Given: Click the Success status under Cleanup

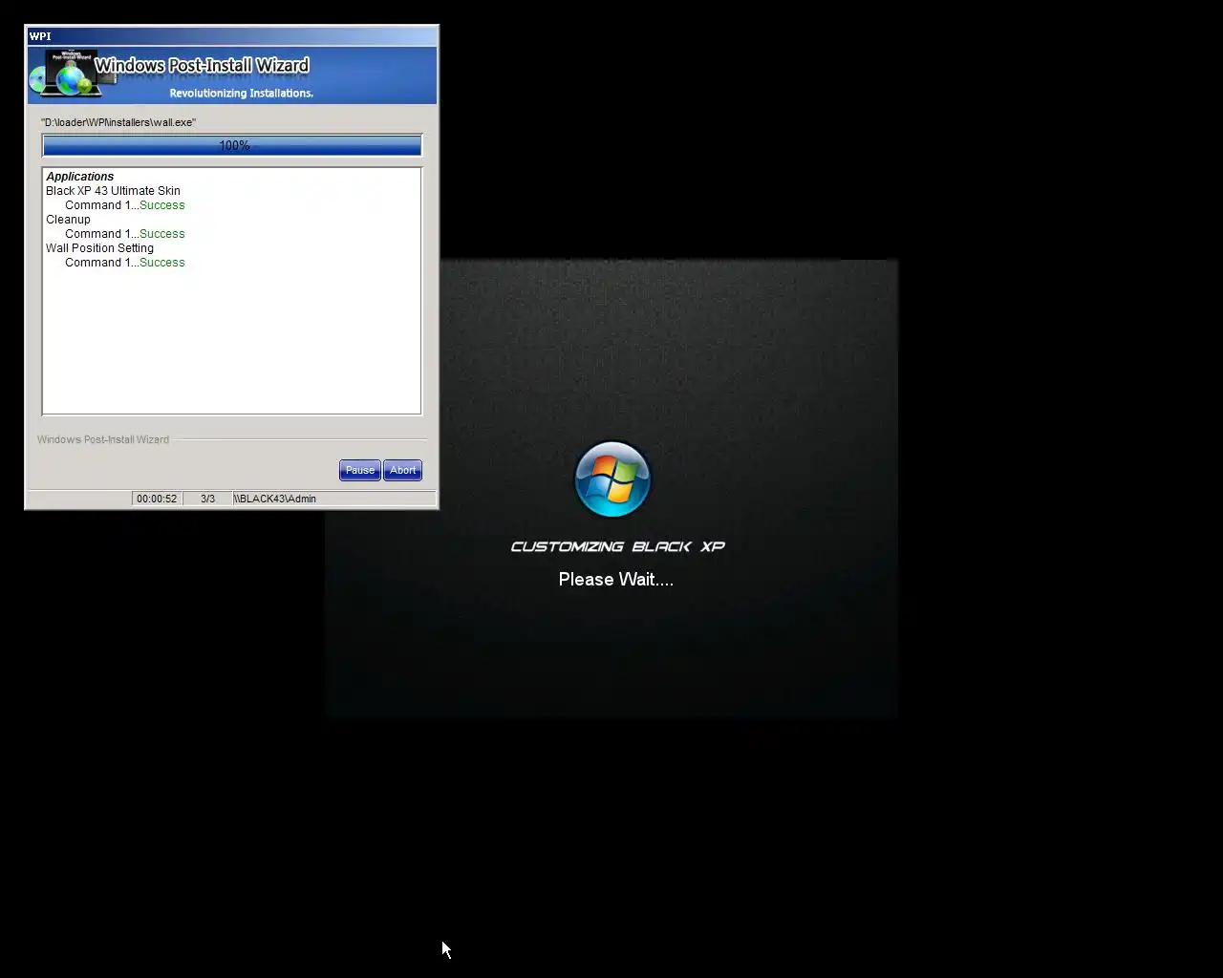Looking at the screenshot, I should (162, 234).
